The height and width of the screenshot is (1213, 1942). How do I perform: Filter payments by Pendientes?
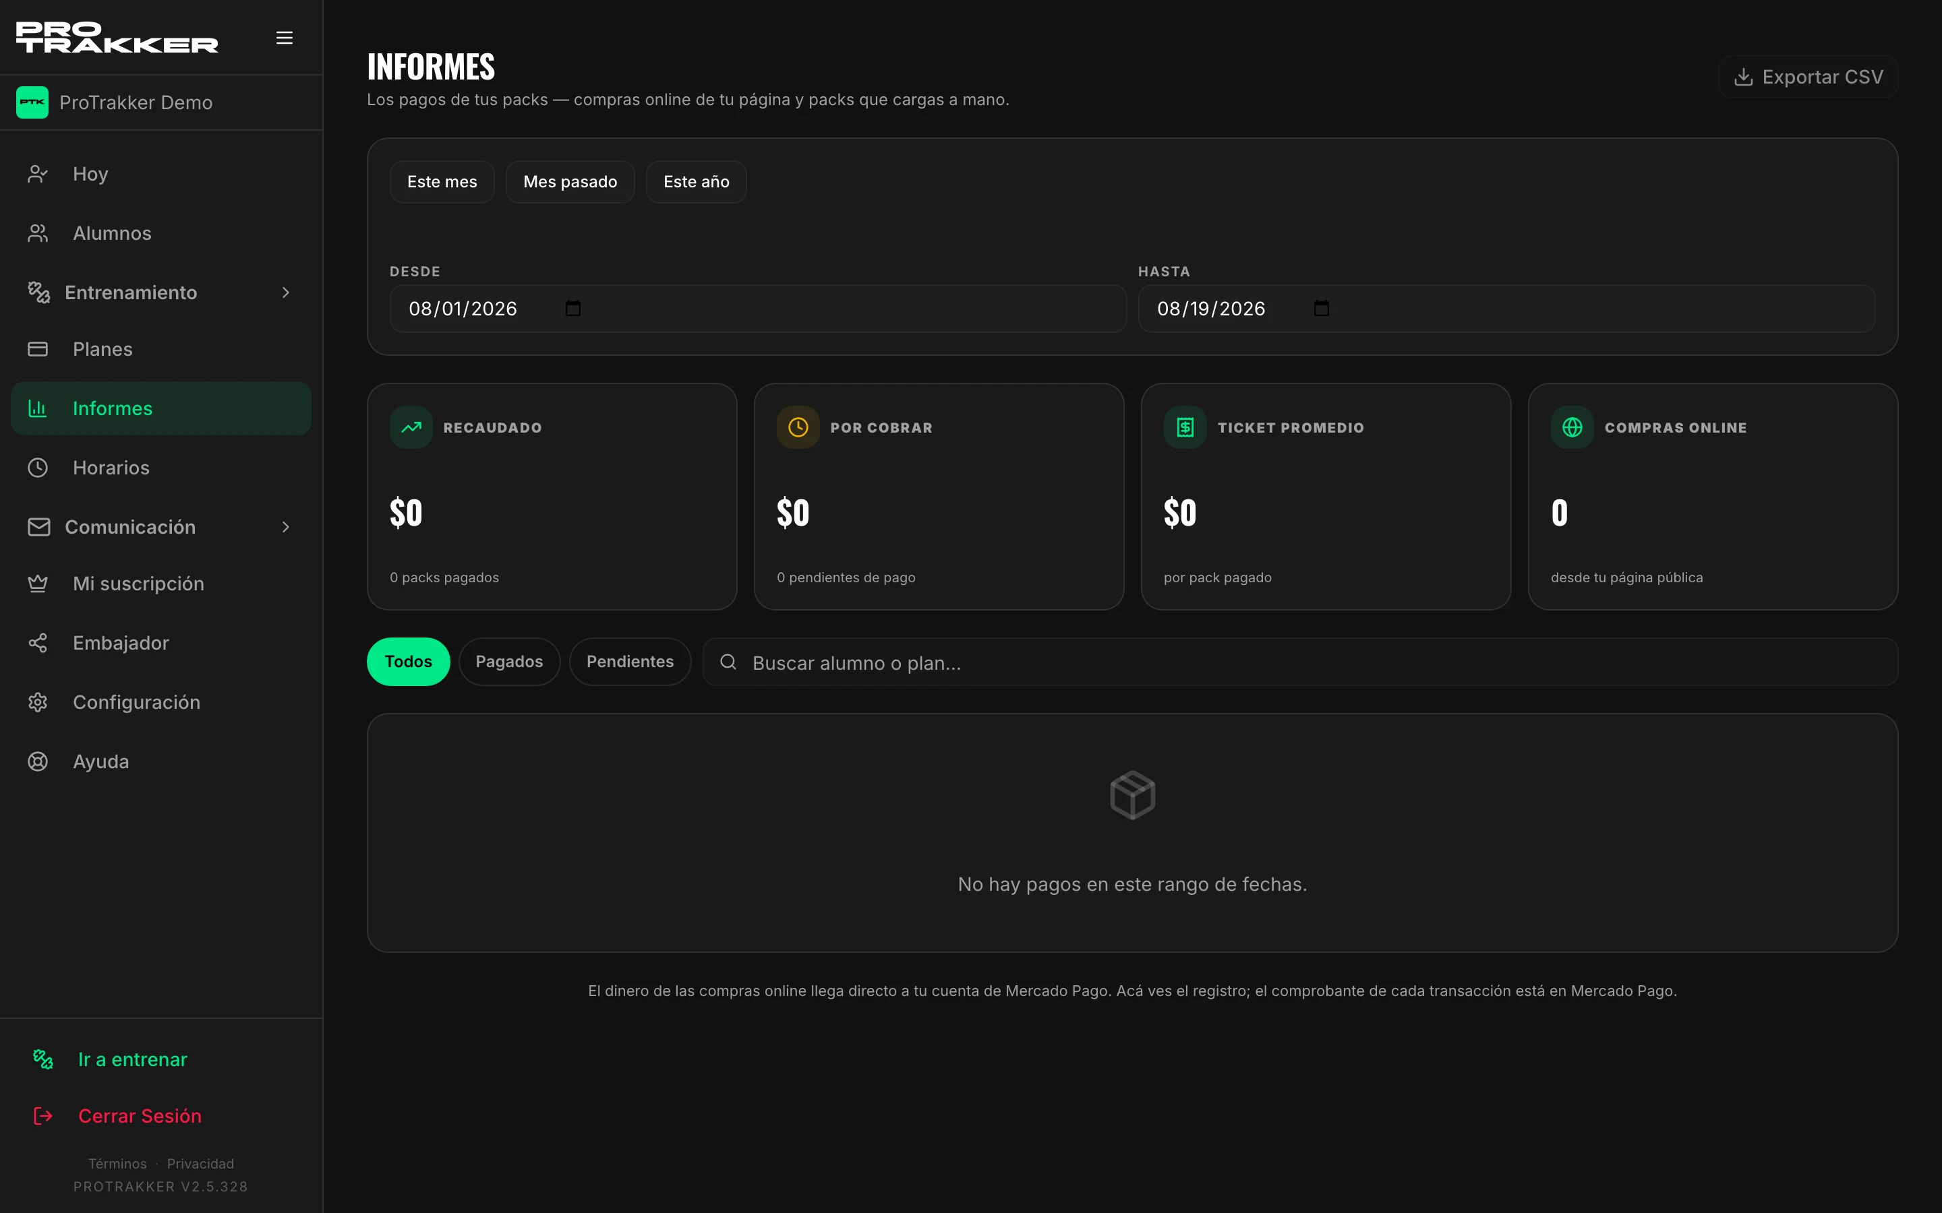point(630,662)
